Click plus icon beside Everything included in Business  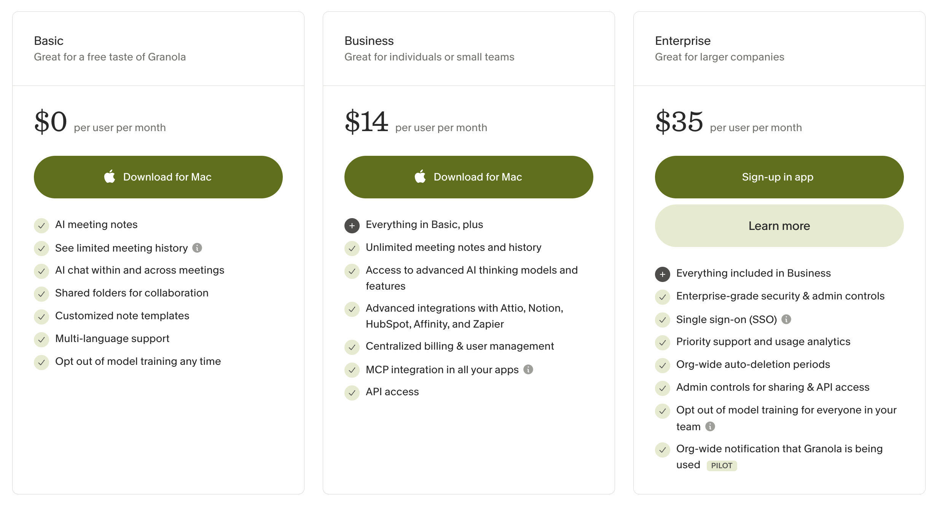pos(663,274)
